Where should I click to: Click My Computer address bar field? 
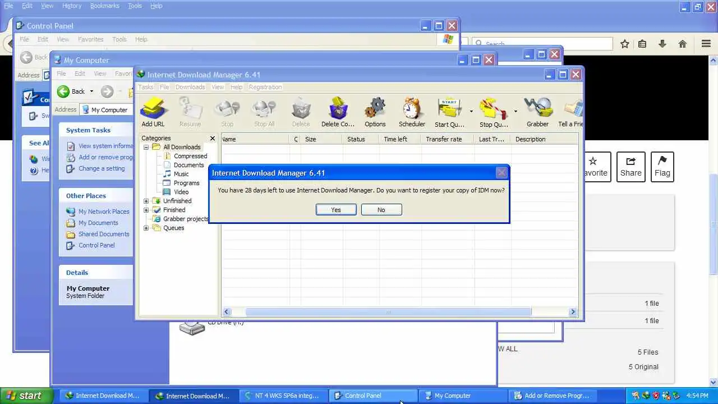[x=107, y=110]
